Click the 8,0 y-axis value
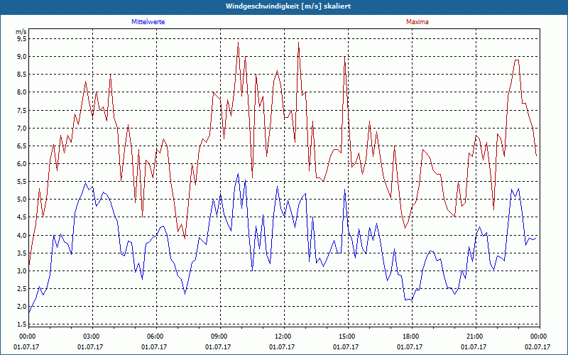The height and width of the screenshot is (355, 568). point(21,92)
